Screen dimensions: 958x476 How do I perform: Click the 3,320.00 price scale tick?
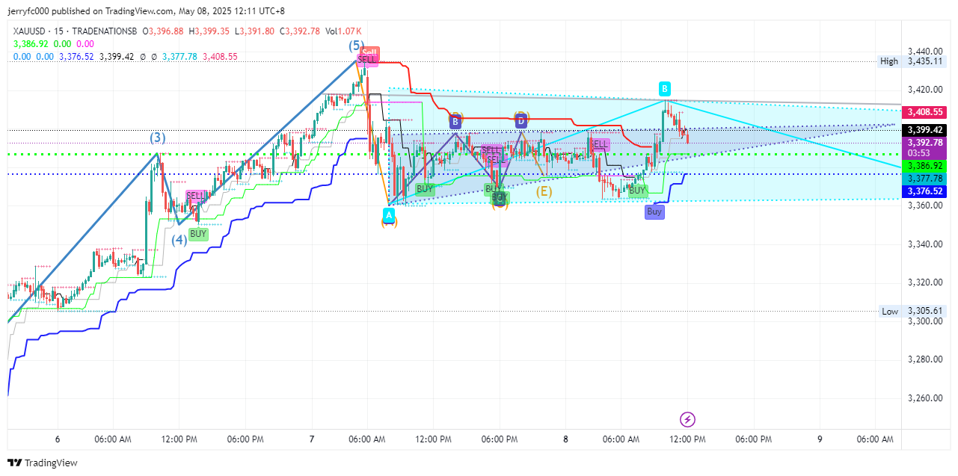pos(924,282)
